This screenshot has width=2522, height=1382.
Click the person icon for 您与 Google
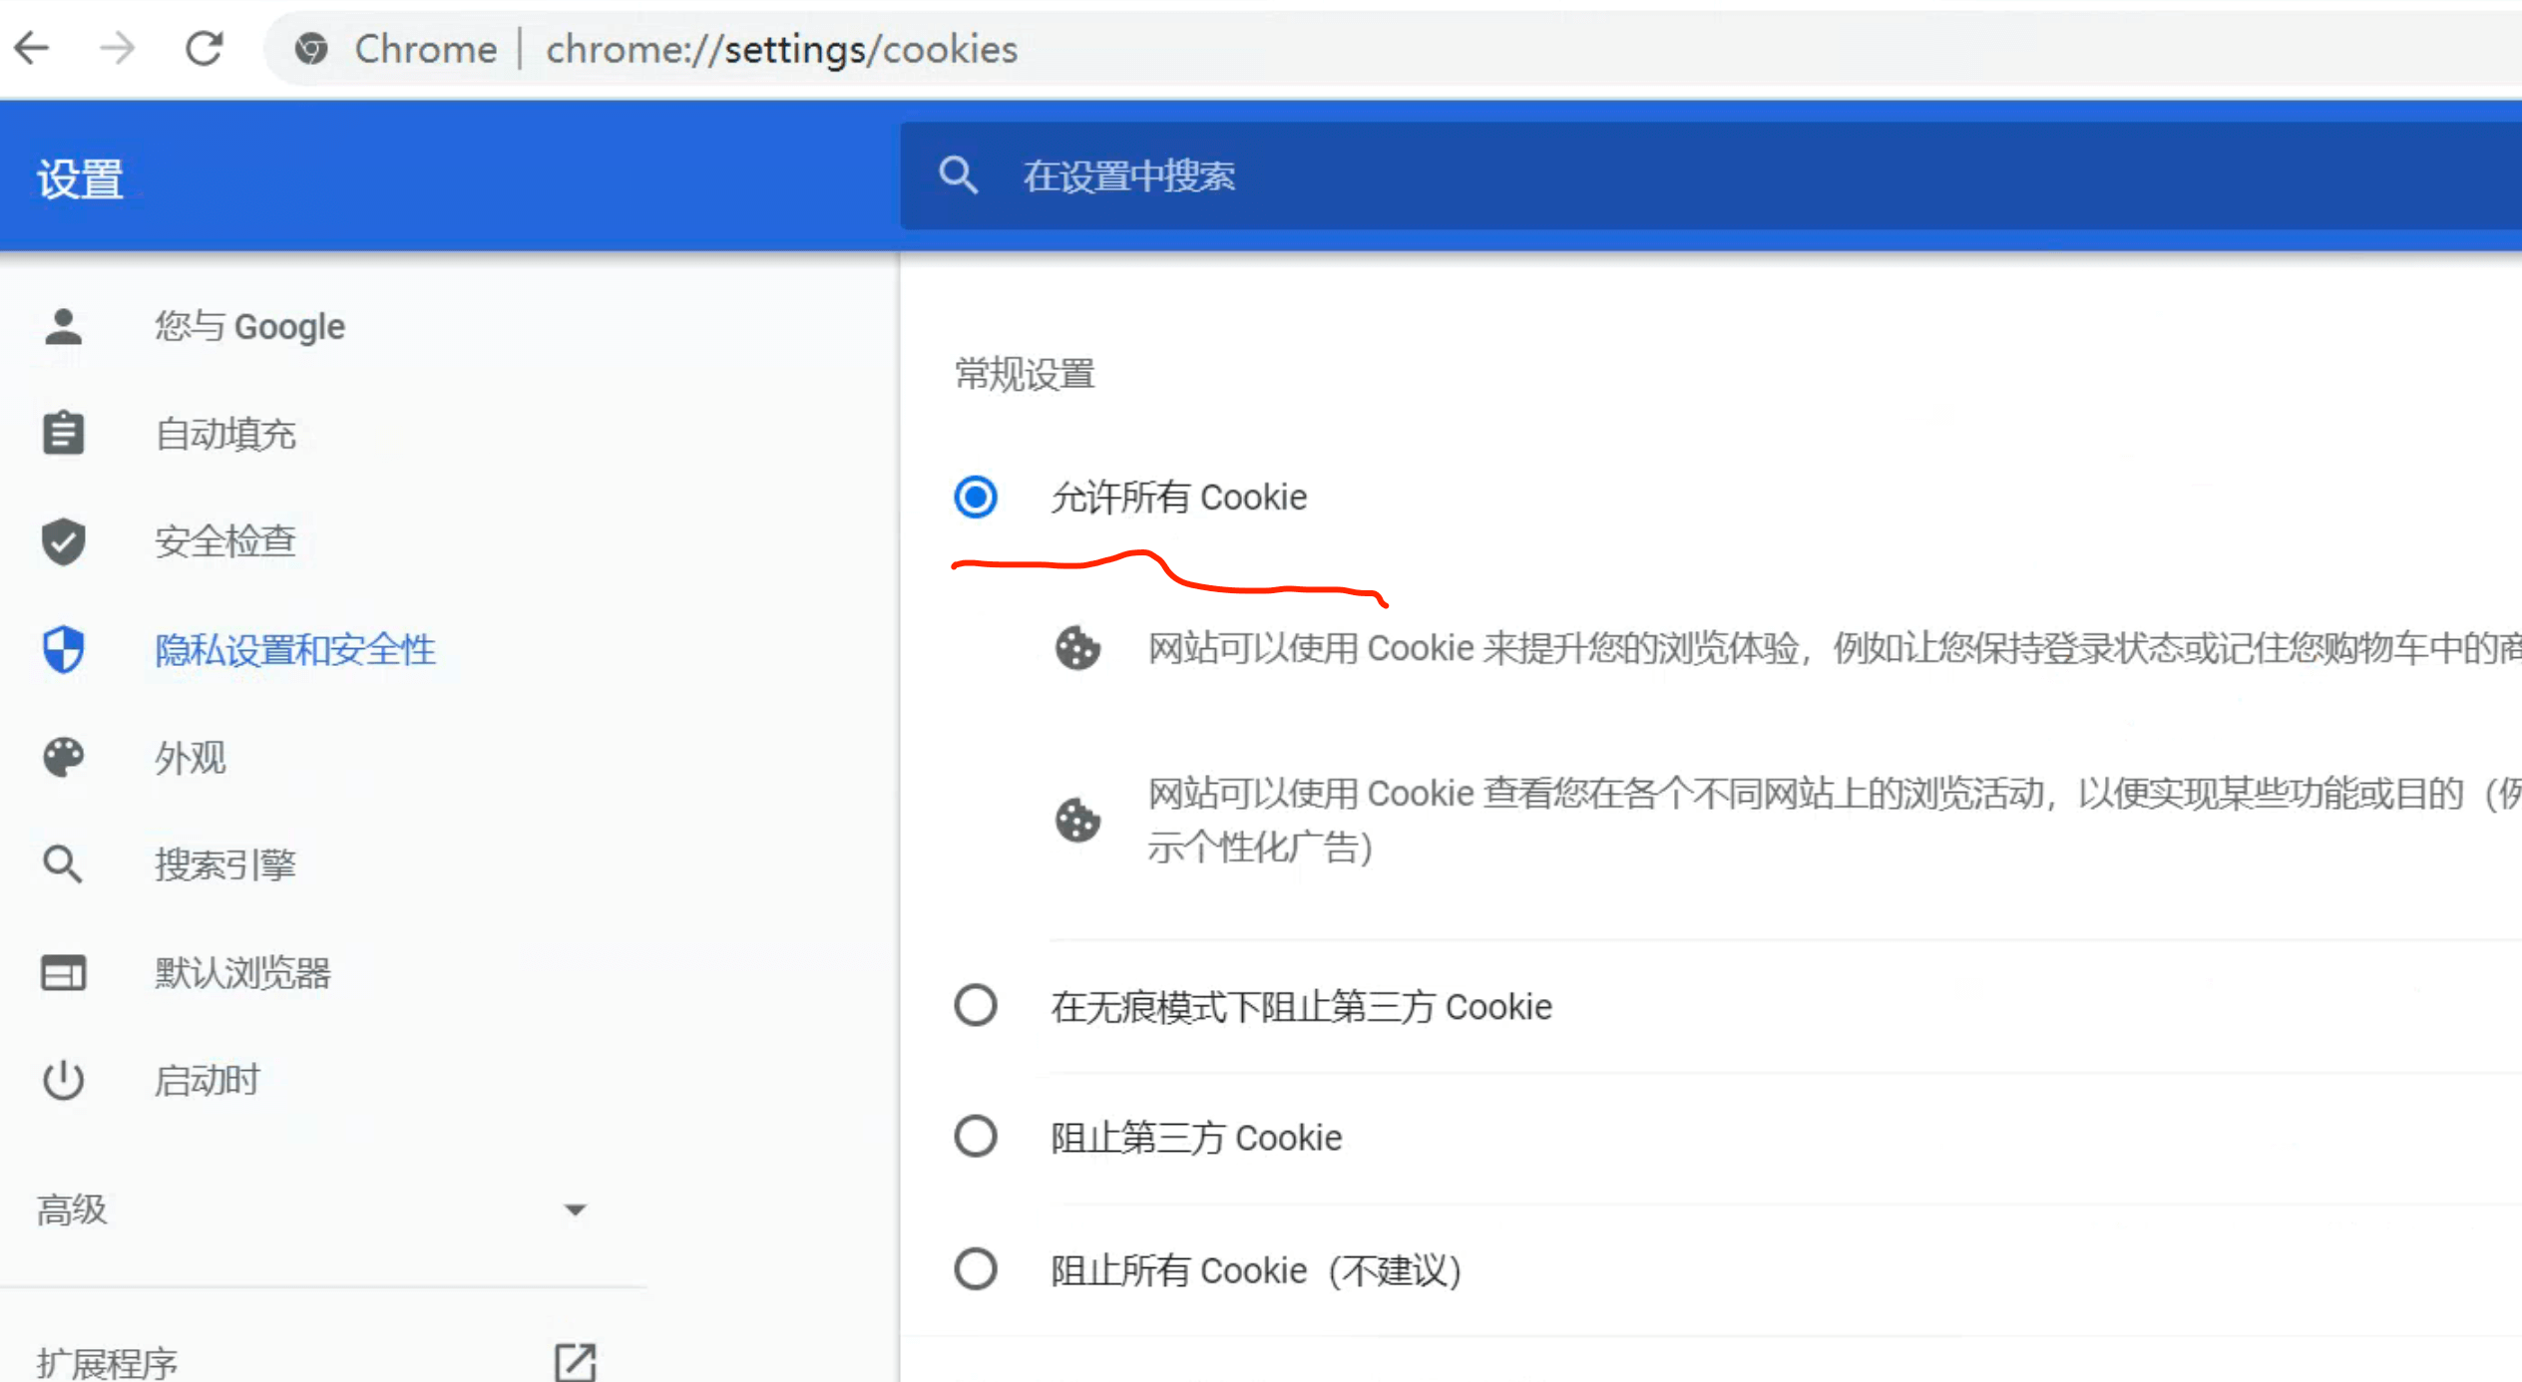(64, 326)
